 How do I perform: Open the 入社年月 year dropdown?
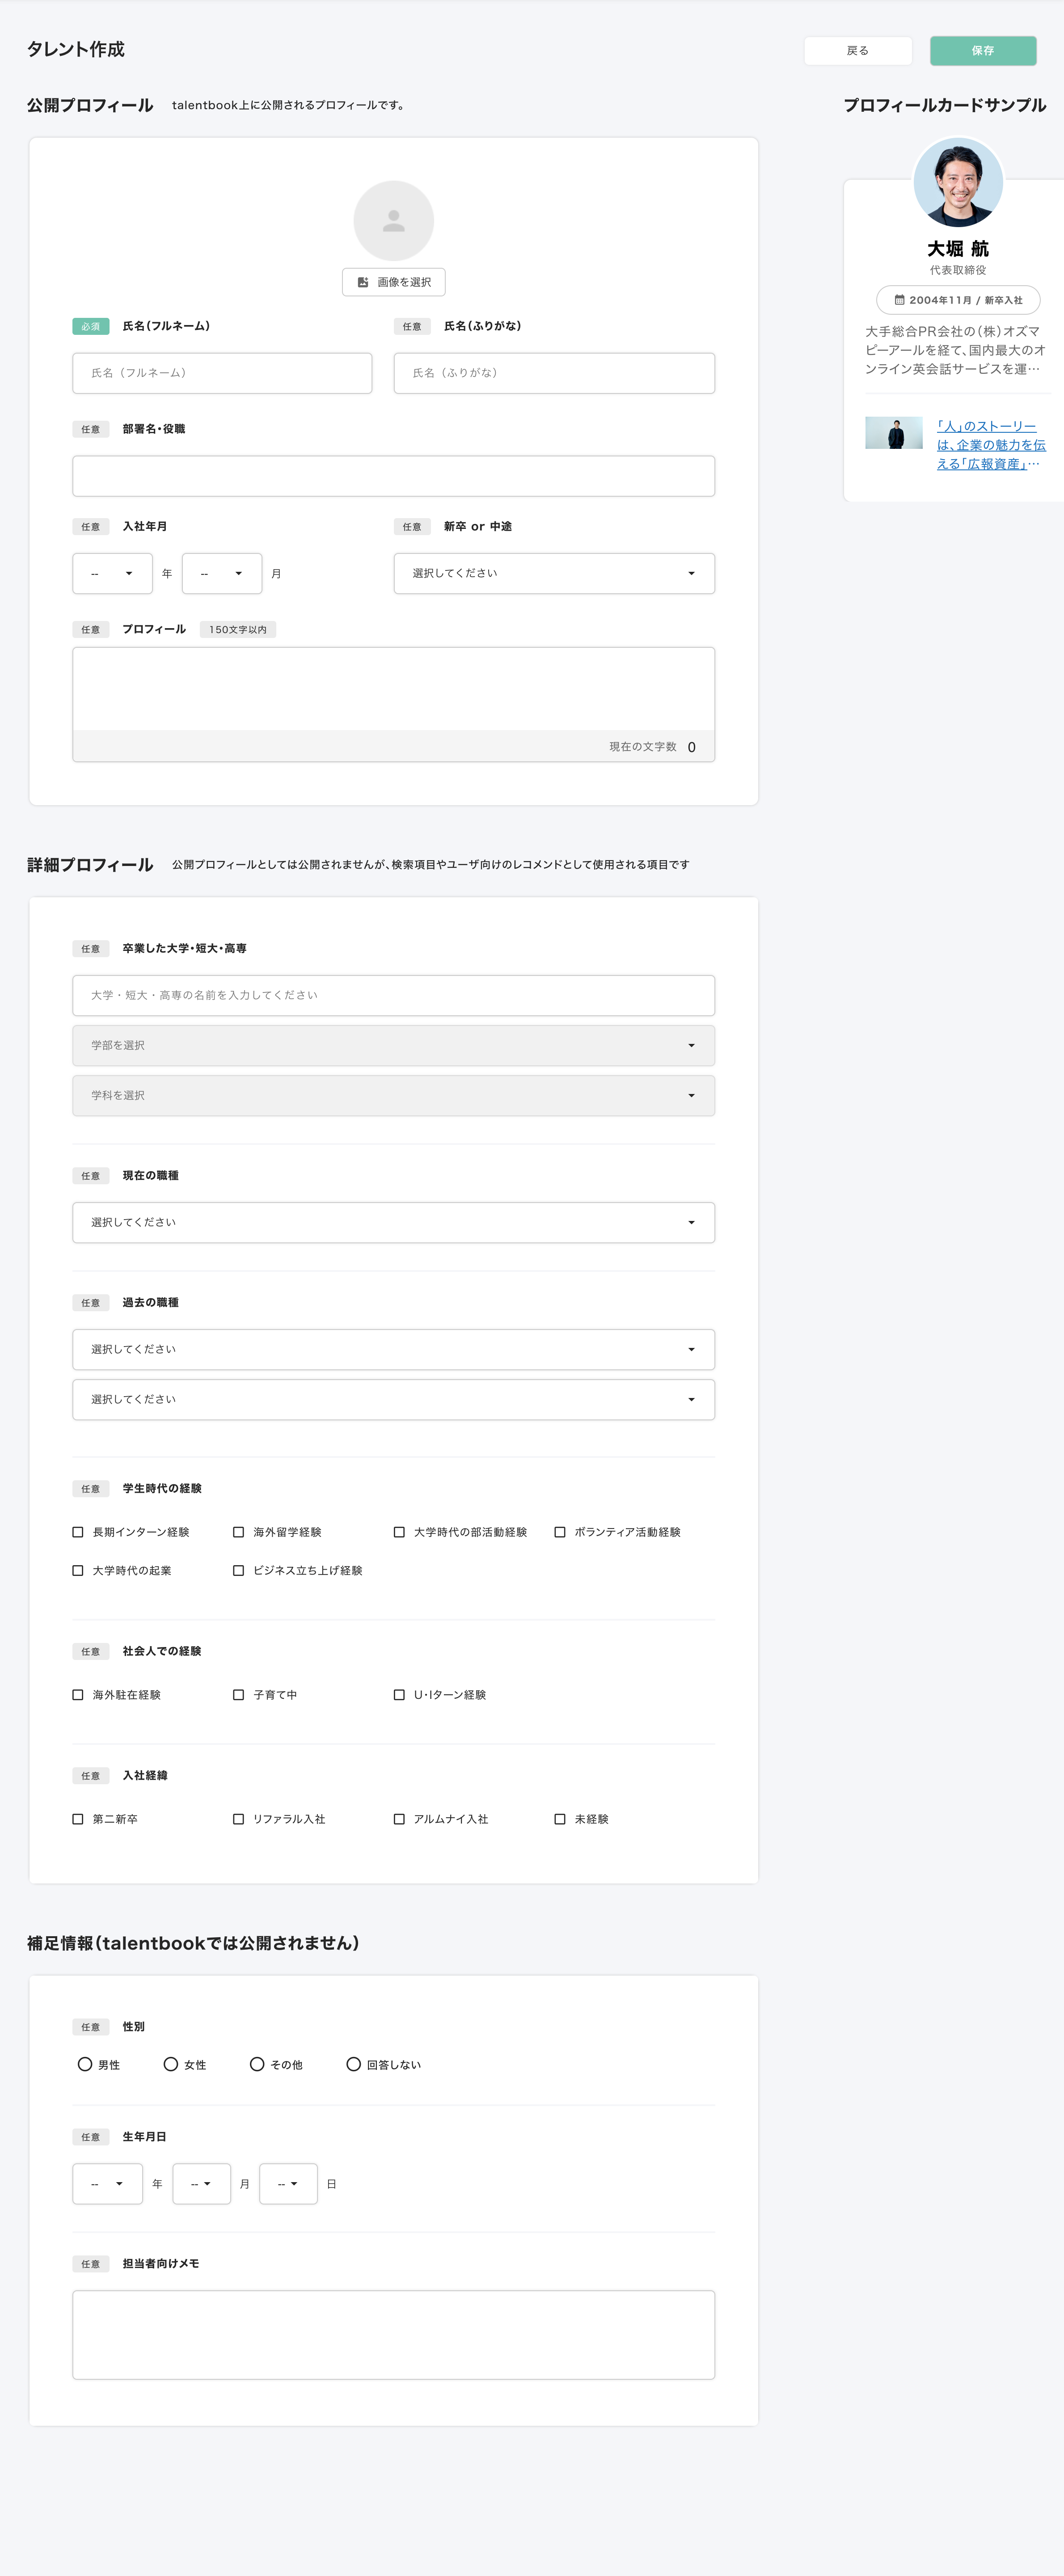coord(112,574)
